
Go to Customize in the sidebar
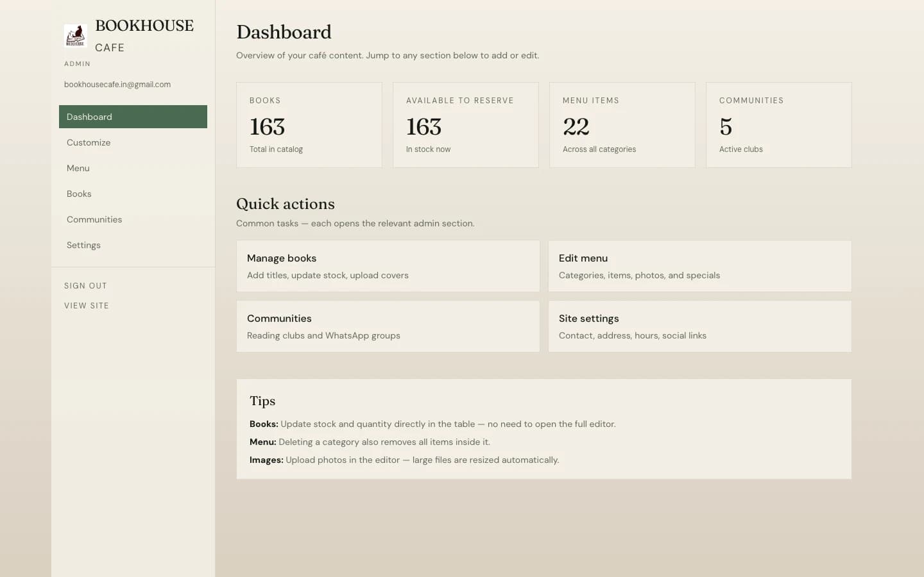pos(133,142)
